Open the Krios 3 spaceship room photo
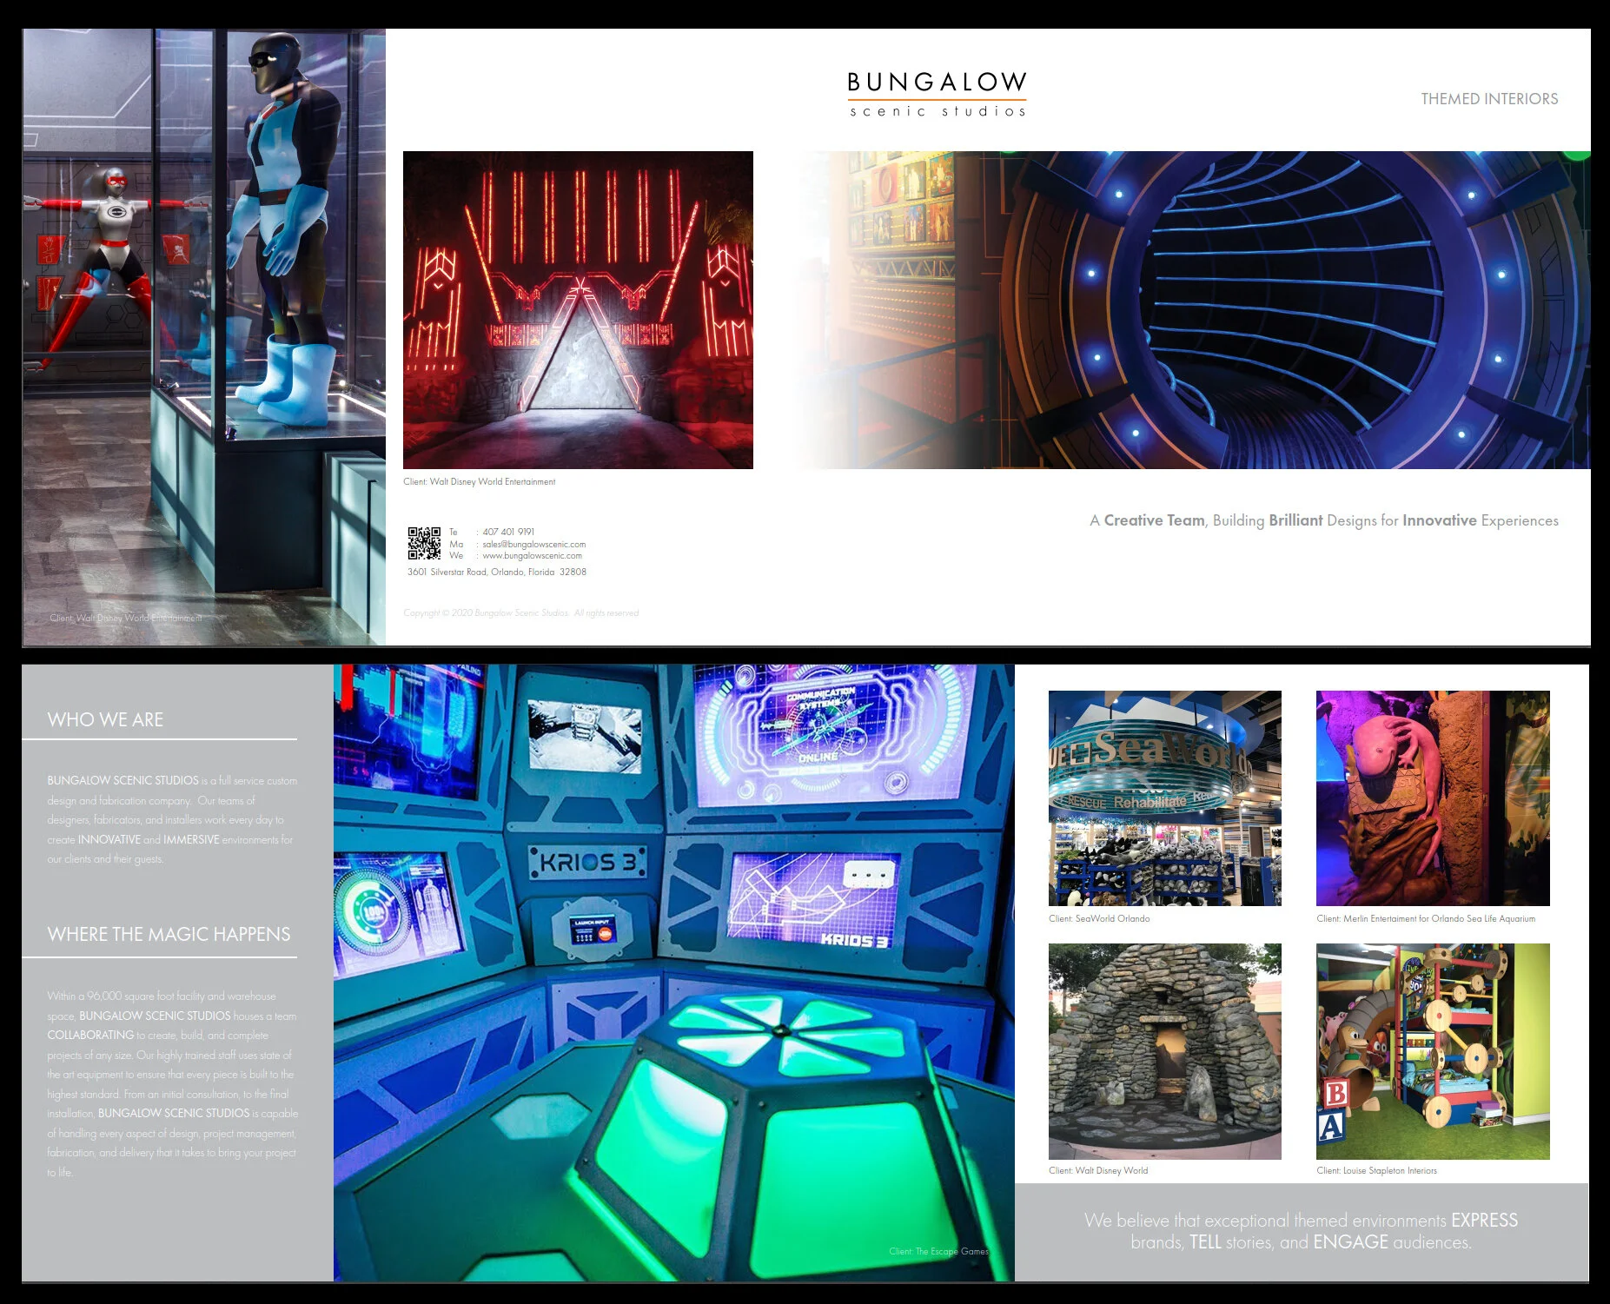This screenshot has width=1610, height=1304. 673,973
